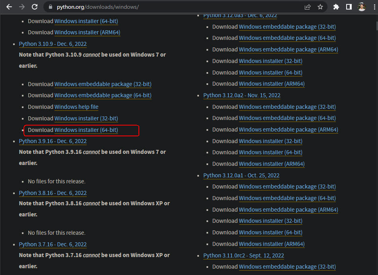Download Python 3.12.0a3 embeddable package (ARM64)
The image size is (378, 275).
(x=288, y=49)
